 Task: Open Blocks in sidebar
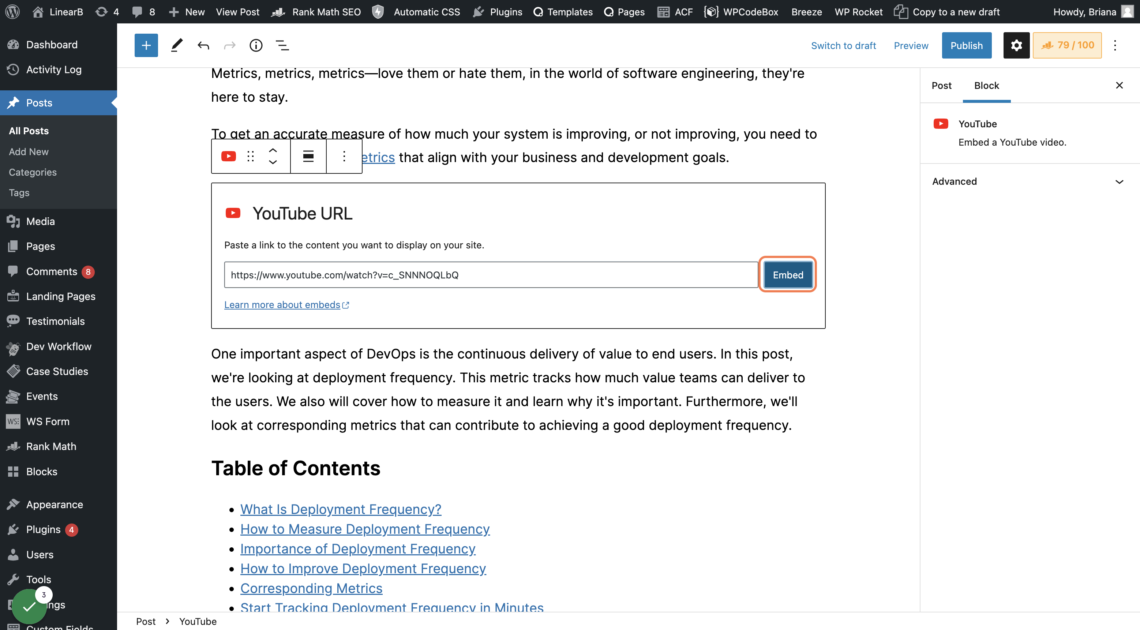(59, 471)
